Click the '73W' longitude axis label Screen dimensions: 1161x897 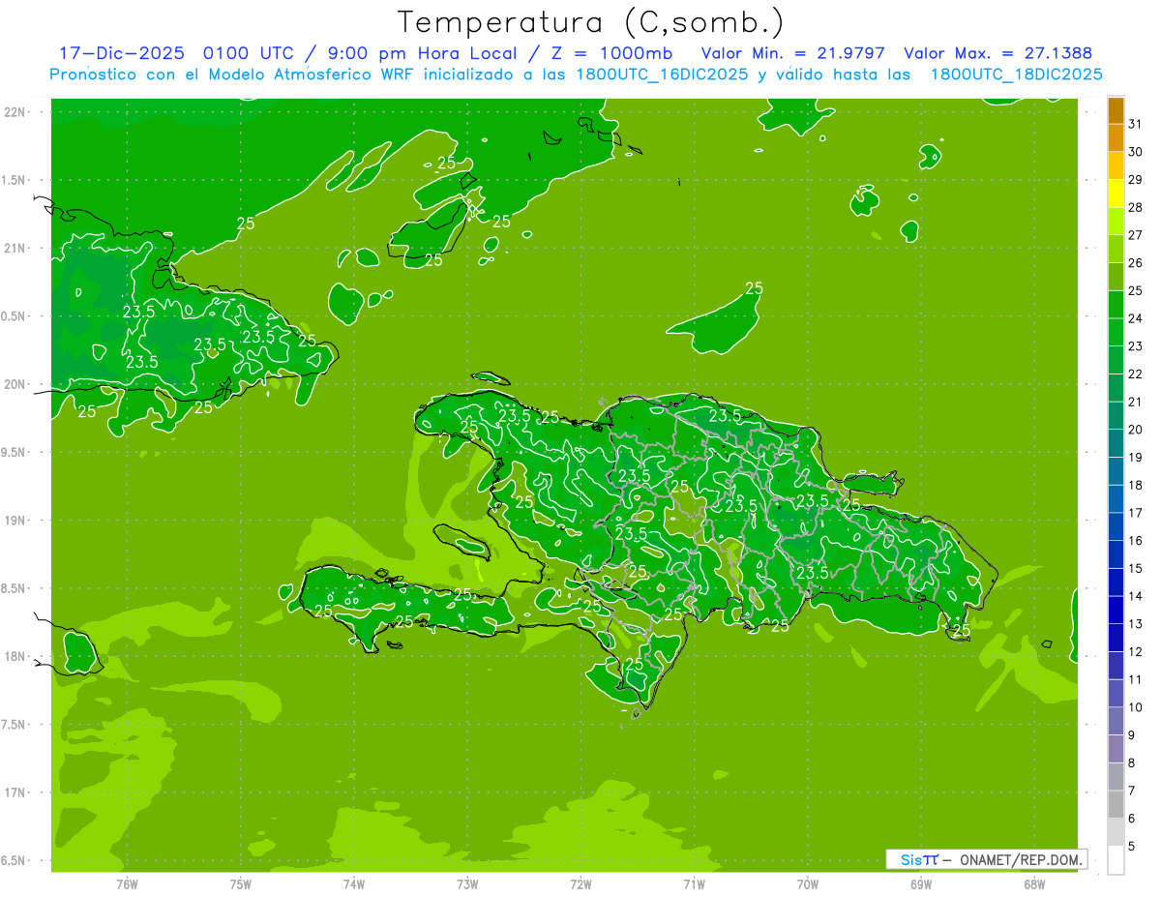[x=467, y=883]
